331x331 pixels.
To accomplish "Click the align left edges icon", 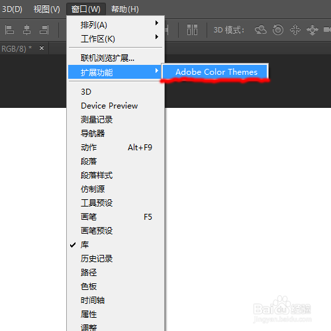I will [9, 30].
